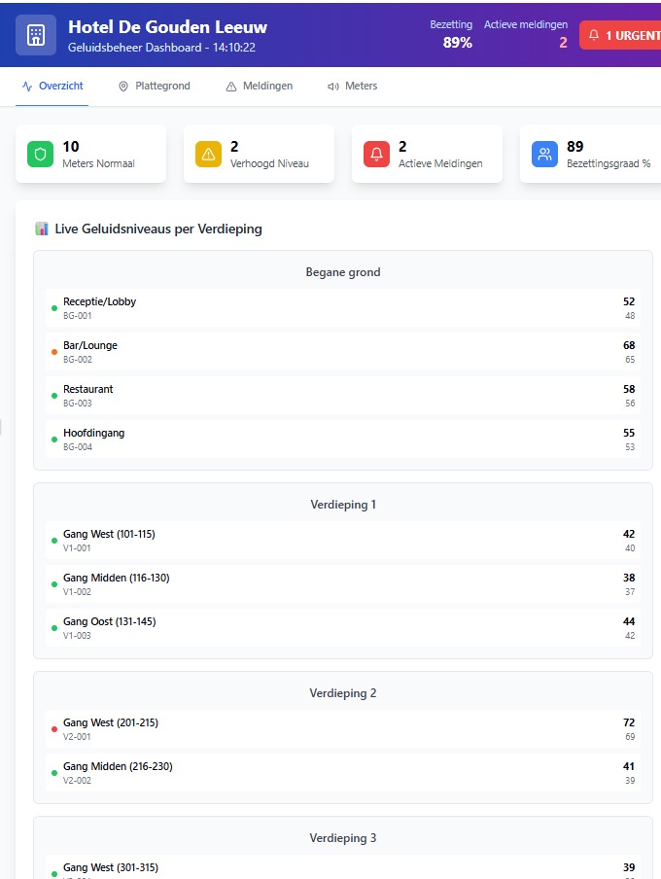This screenshot has height=879, width=661.
Task: Select Gang Midden (116-130) meter row
Action: pyautogui.click(x=342, y=583)
